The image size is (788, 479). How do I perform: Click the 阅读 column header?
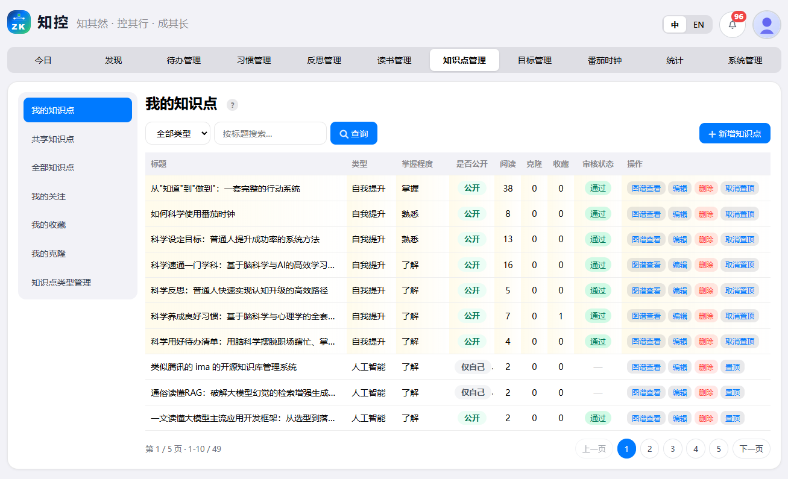[508, 164]
